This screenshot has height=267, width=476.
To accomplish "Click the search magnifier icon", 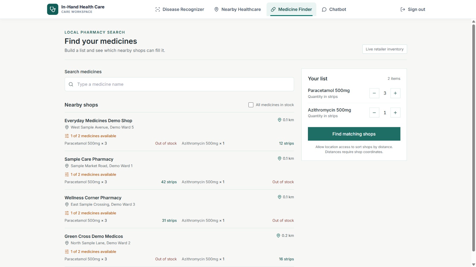I will [x=71, y=84].
